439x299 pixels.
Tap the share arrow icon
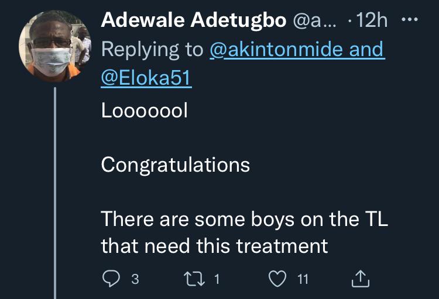(x=361, y=280)
